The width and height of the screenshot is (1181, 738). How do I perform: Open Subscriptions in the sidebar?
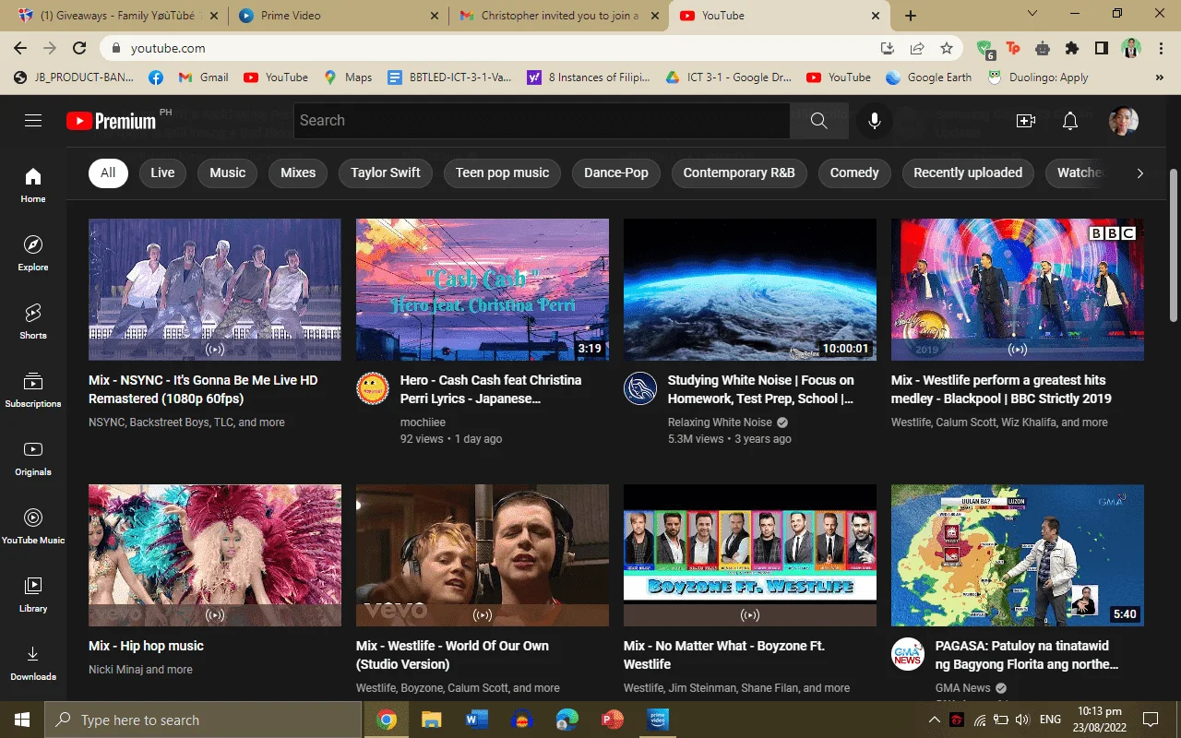33,389
